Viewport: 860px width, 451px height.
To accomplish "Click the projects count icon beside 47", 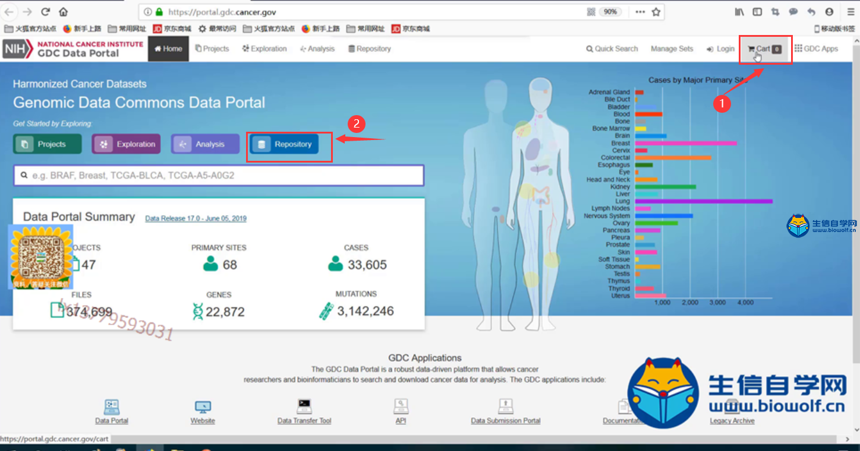I will 75,263.
